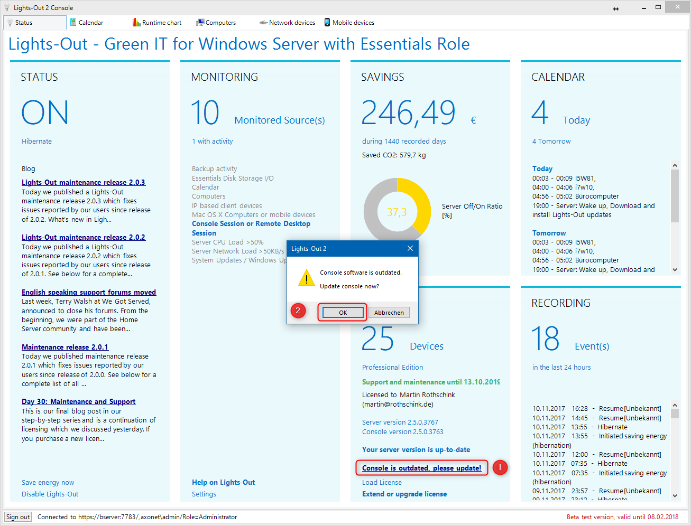Open the maintenance release 2.0.3 blog post
The height and width of the screenshot is (526, 691).
[84, 182]
